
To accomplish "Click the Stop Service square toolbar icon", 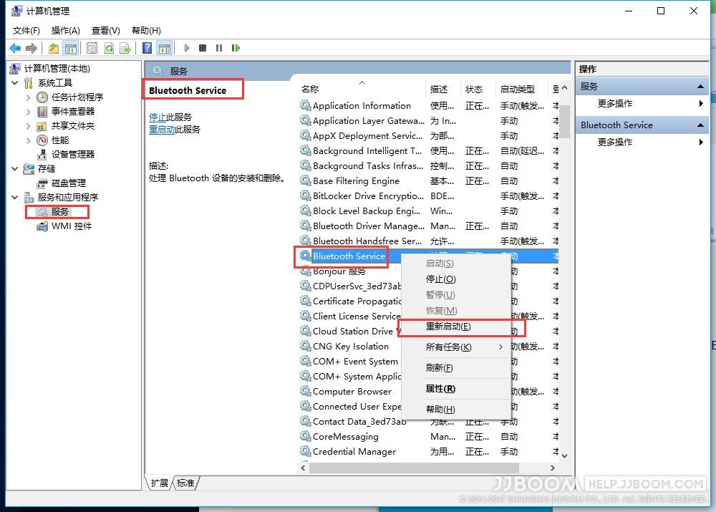I will tap(203, 48).
